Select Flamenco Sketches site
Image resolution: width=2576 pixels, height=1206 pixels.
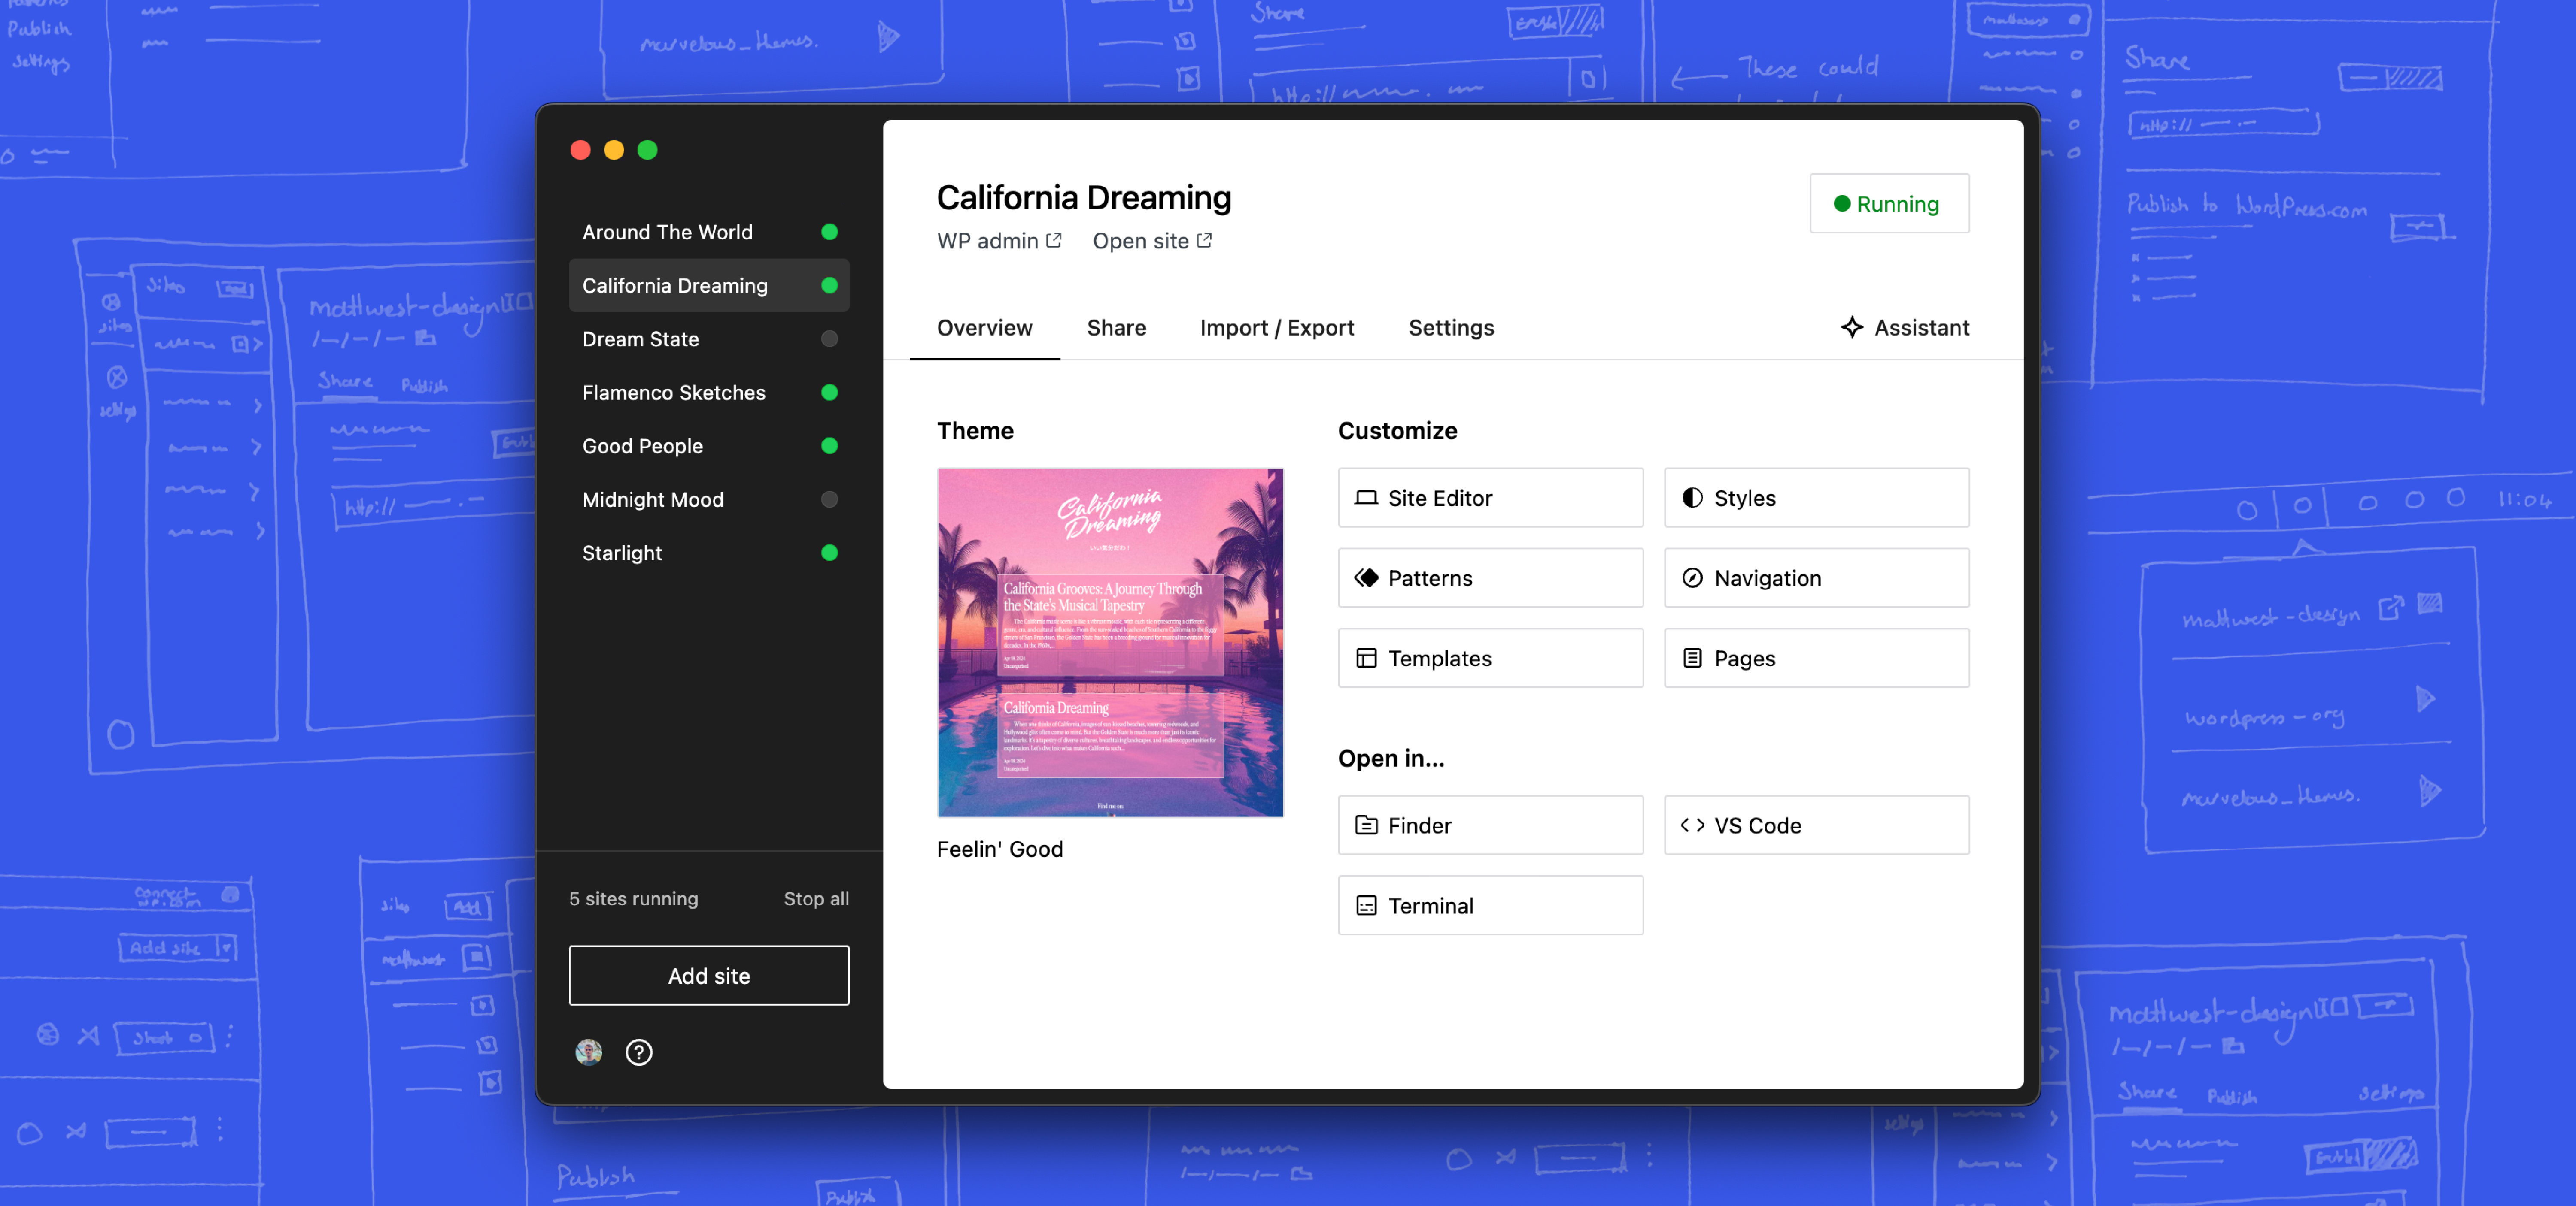coord(708,393)
